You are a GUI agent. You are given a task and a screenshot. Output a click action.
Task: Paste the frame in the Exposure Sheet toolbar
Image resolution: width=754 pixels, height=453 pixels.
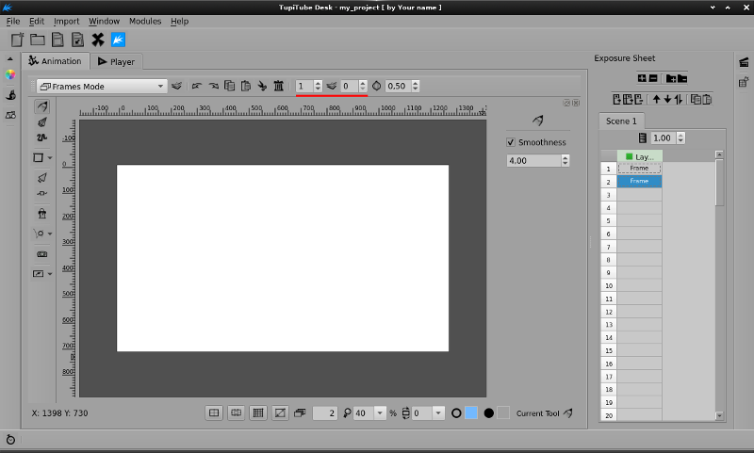pyautogui.click(x=707, y=100)
